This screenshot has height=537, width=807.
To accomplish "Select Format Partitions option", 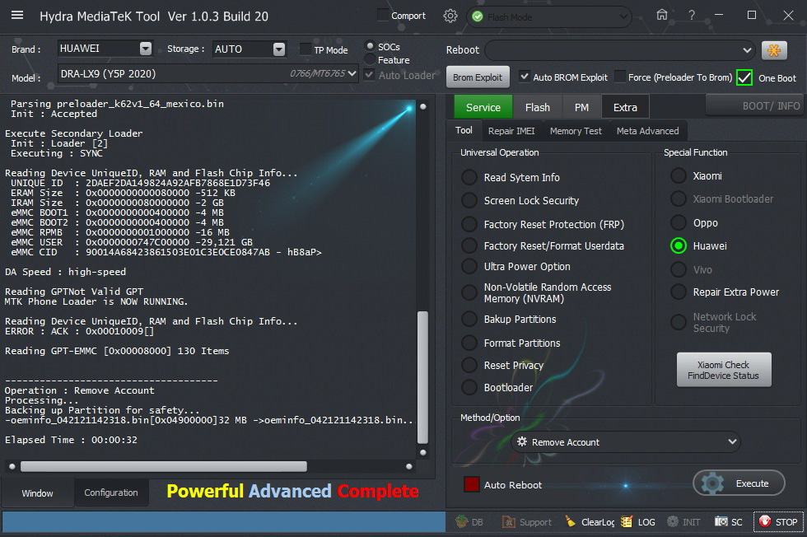I will (x=469, y=343).
